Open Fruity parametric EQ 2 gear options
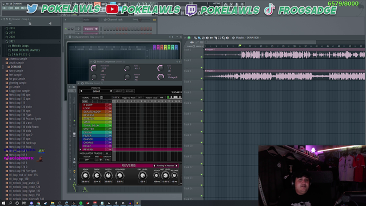Viewport: 366px width, 206px height. pyautogui.click(x=70, y=37)
